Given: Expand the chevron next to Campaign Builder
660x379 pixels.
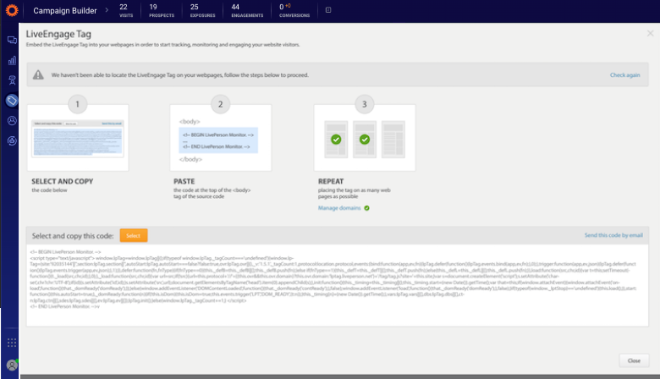Looking at the screenshot, I should click(x=107, y=10).
